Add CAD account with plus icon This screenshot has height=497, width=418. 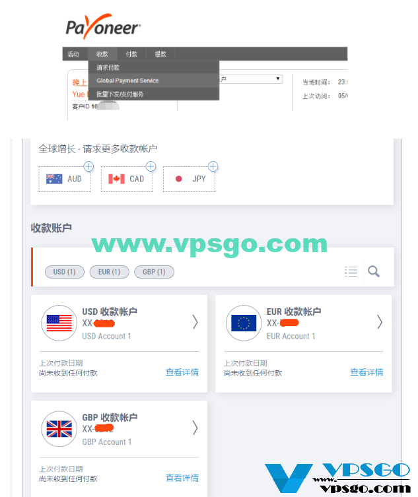(151, 166)
